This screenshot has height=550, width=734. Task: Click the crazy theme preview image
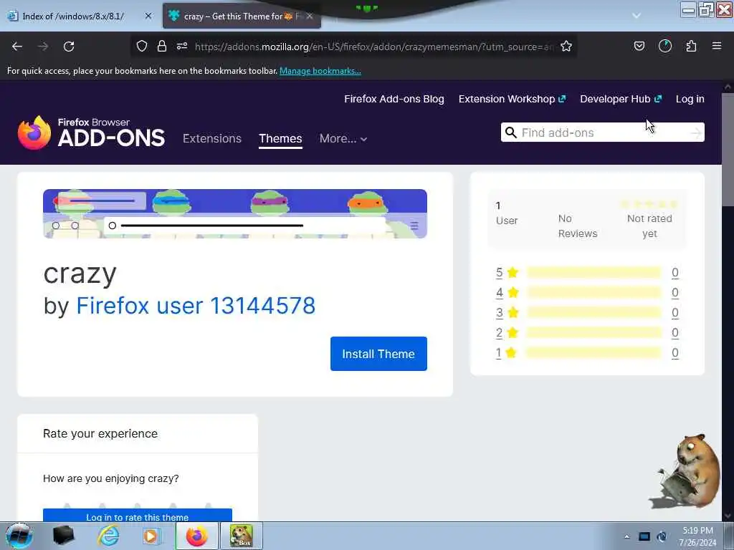pos(235,213)
